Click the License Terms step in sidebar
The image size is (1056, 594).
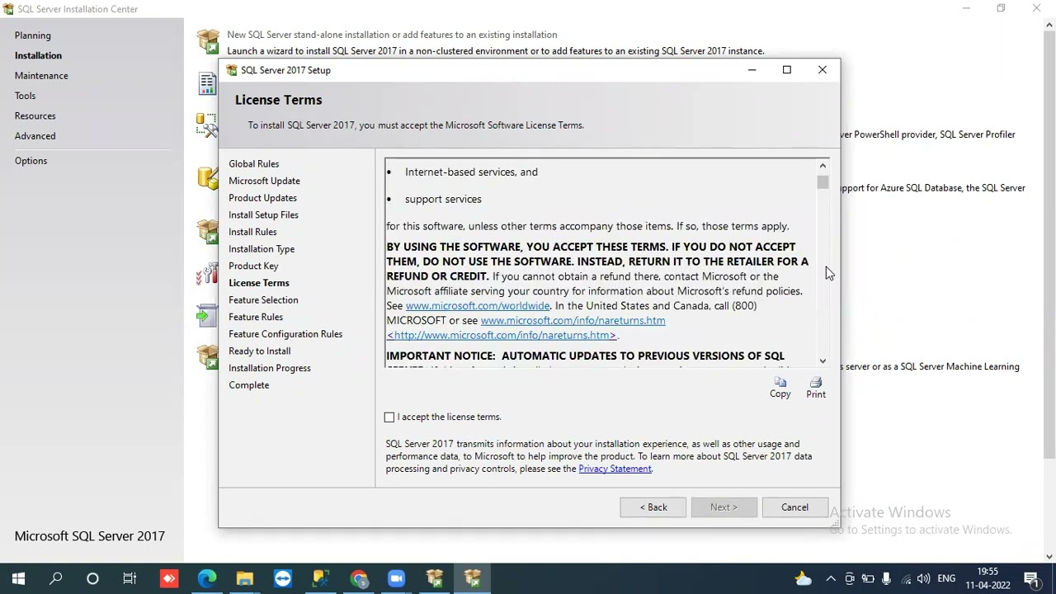259,283
